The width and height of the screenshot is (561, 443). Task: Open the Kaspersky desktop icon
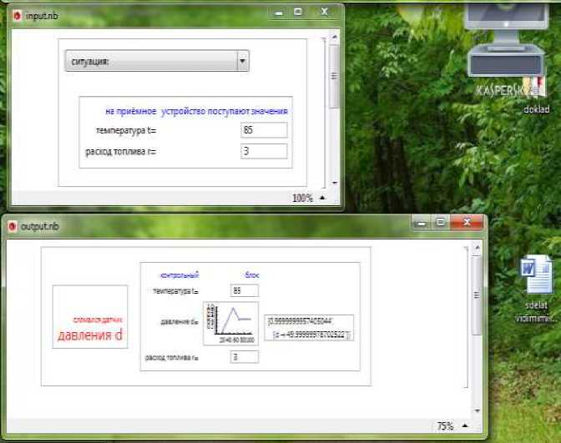[506, 50]
